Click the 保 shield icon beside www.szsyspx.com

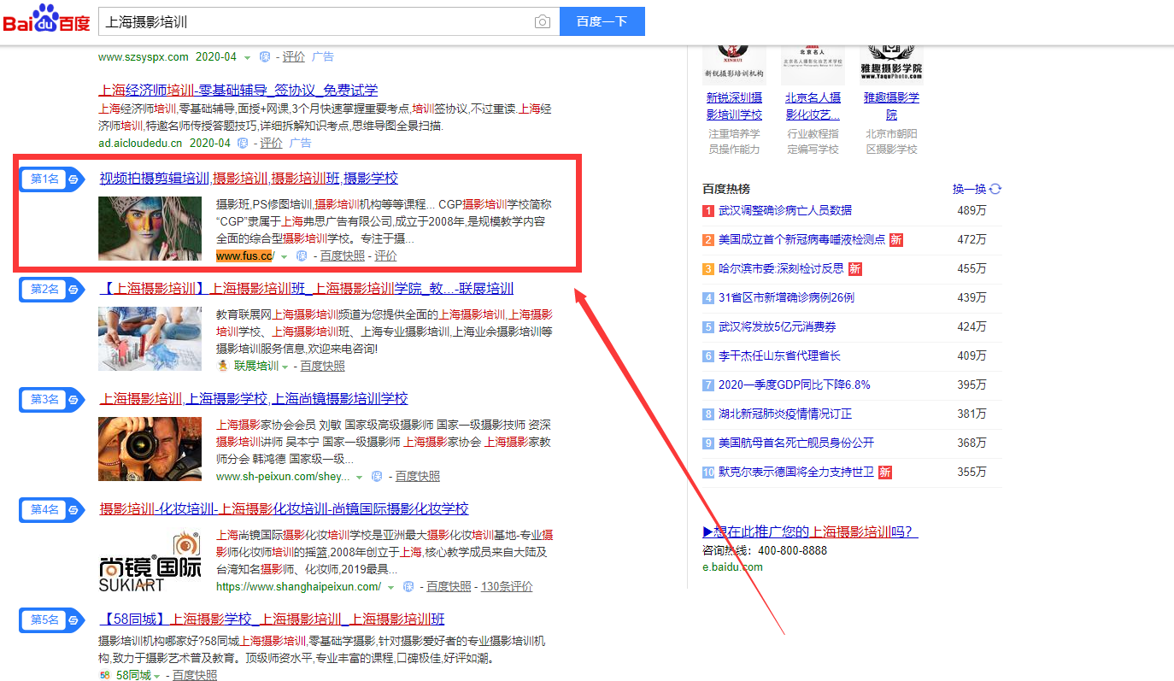tap(265, 57)
